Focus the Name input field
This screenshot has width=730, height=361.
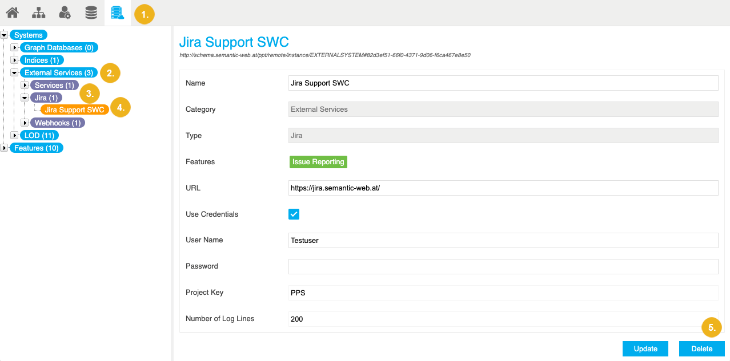pos(503,83)
